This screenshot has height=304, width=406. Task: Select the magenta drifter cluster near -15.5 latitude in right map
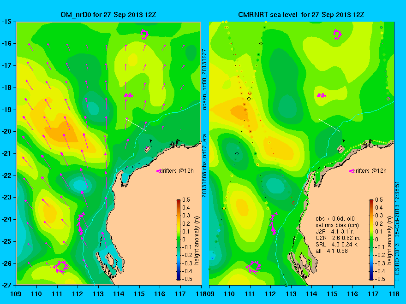337,35
